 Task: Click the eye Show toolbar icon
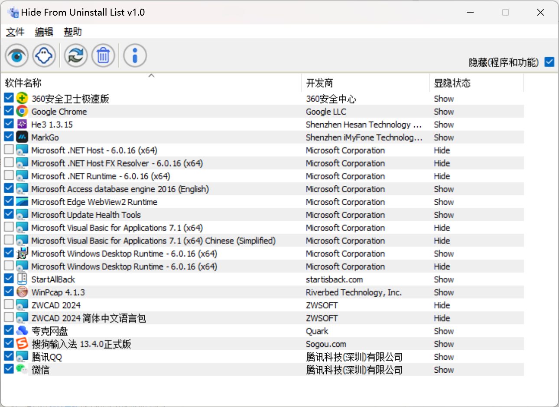(x=17, y=56)
